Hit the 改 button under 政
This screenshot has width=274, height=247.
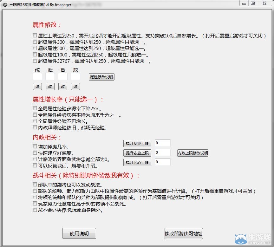[x=75, y=86]
